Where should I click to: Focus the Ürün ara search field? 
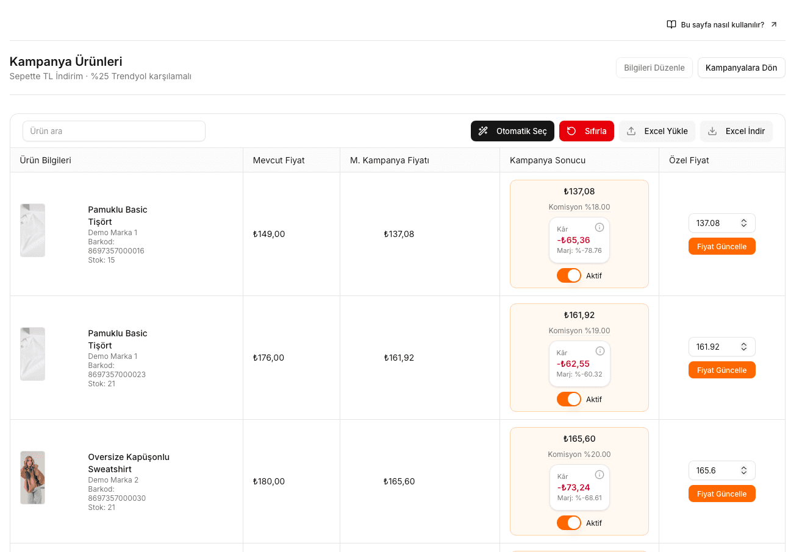tap(114, 131)
